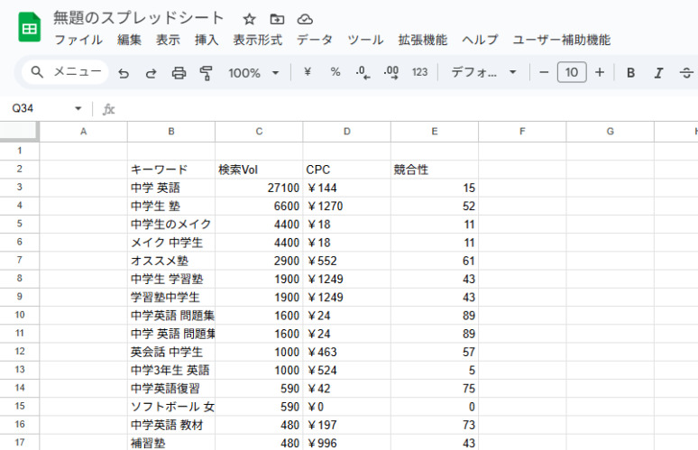The width and height of the screenshot is (698, 450).
Task: Select the 競合性 header cell
Action: [x=435, y=170]
